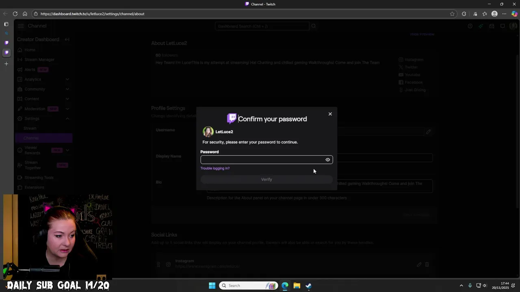Viewport: 520px width, 292px height.
Task: Go back in the browser
Action: 5,14
